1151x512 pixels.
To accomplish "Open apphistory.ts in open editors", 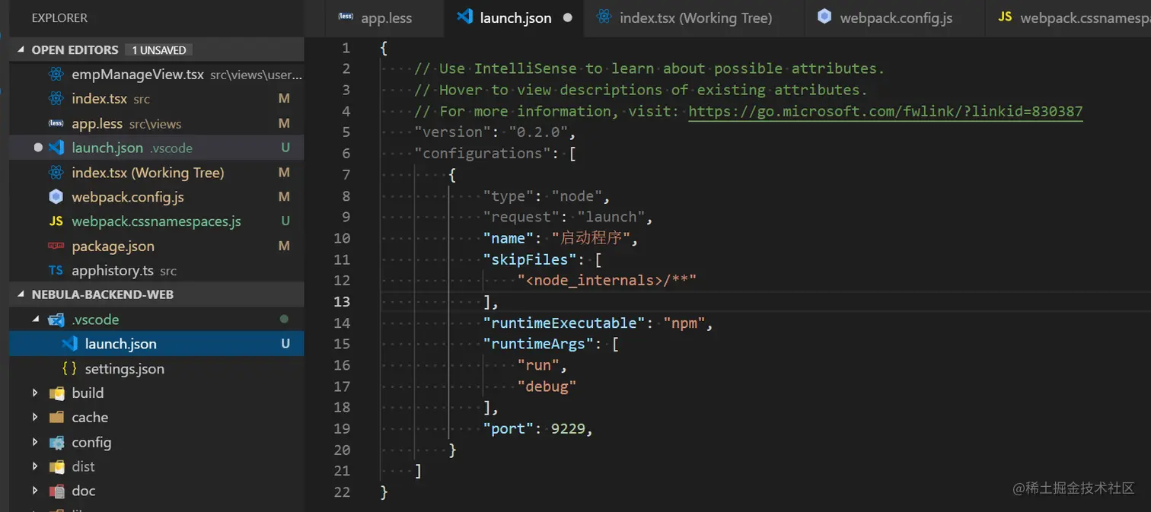I will (157, 270).
